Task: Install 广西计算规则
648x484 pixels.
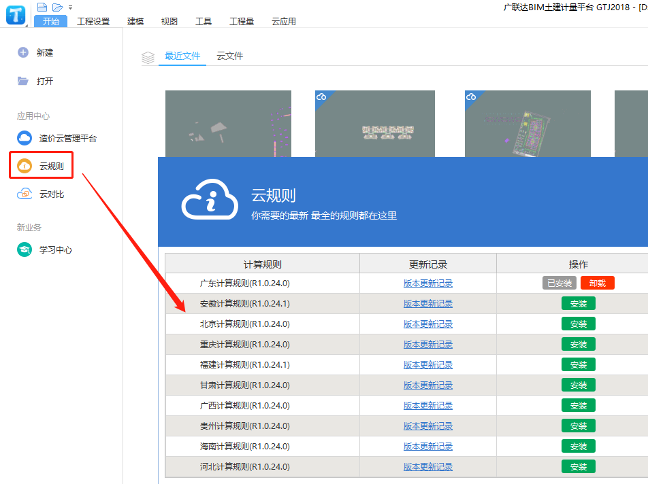Action: click(578, 405)
